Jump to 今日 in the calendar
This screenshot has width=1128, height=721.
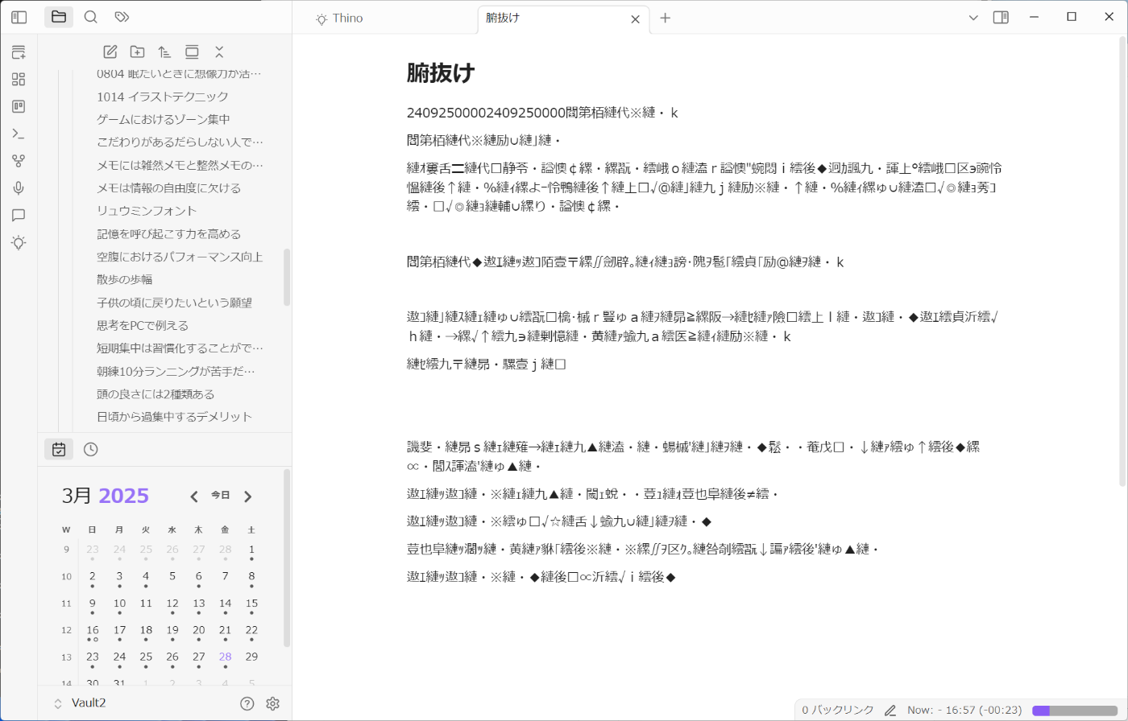click(x=221, y=496)
